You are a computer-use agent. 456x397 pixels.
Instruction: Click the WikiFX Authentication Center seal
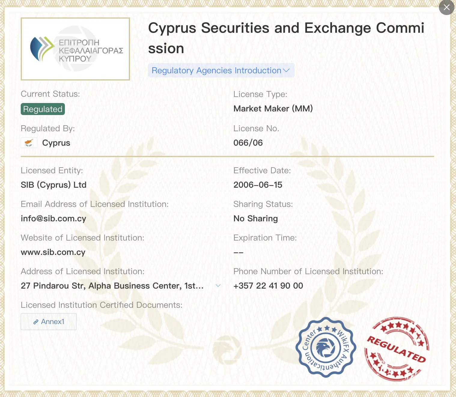(x=326, y=347)
